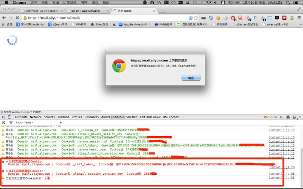Screen dimensions: 303x189
Task: Open the Apache+Mysql+PHP bookmark
Action: [134, 24]
